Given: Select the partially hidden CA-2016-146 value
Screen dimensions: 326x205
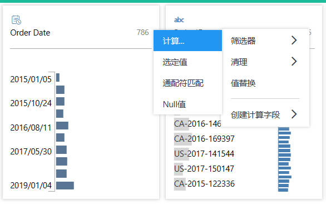Looking at the screenshot, I should pyautogui.click(x=197, y=124).
